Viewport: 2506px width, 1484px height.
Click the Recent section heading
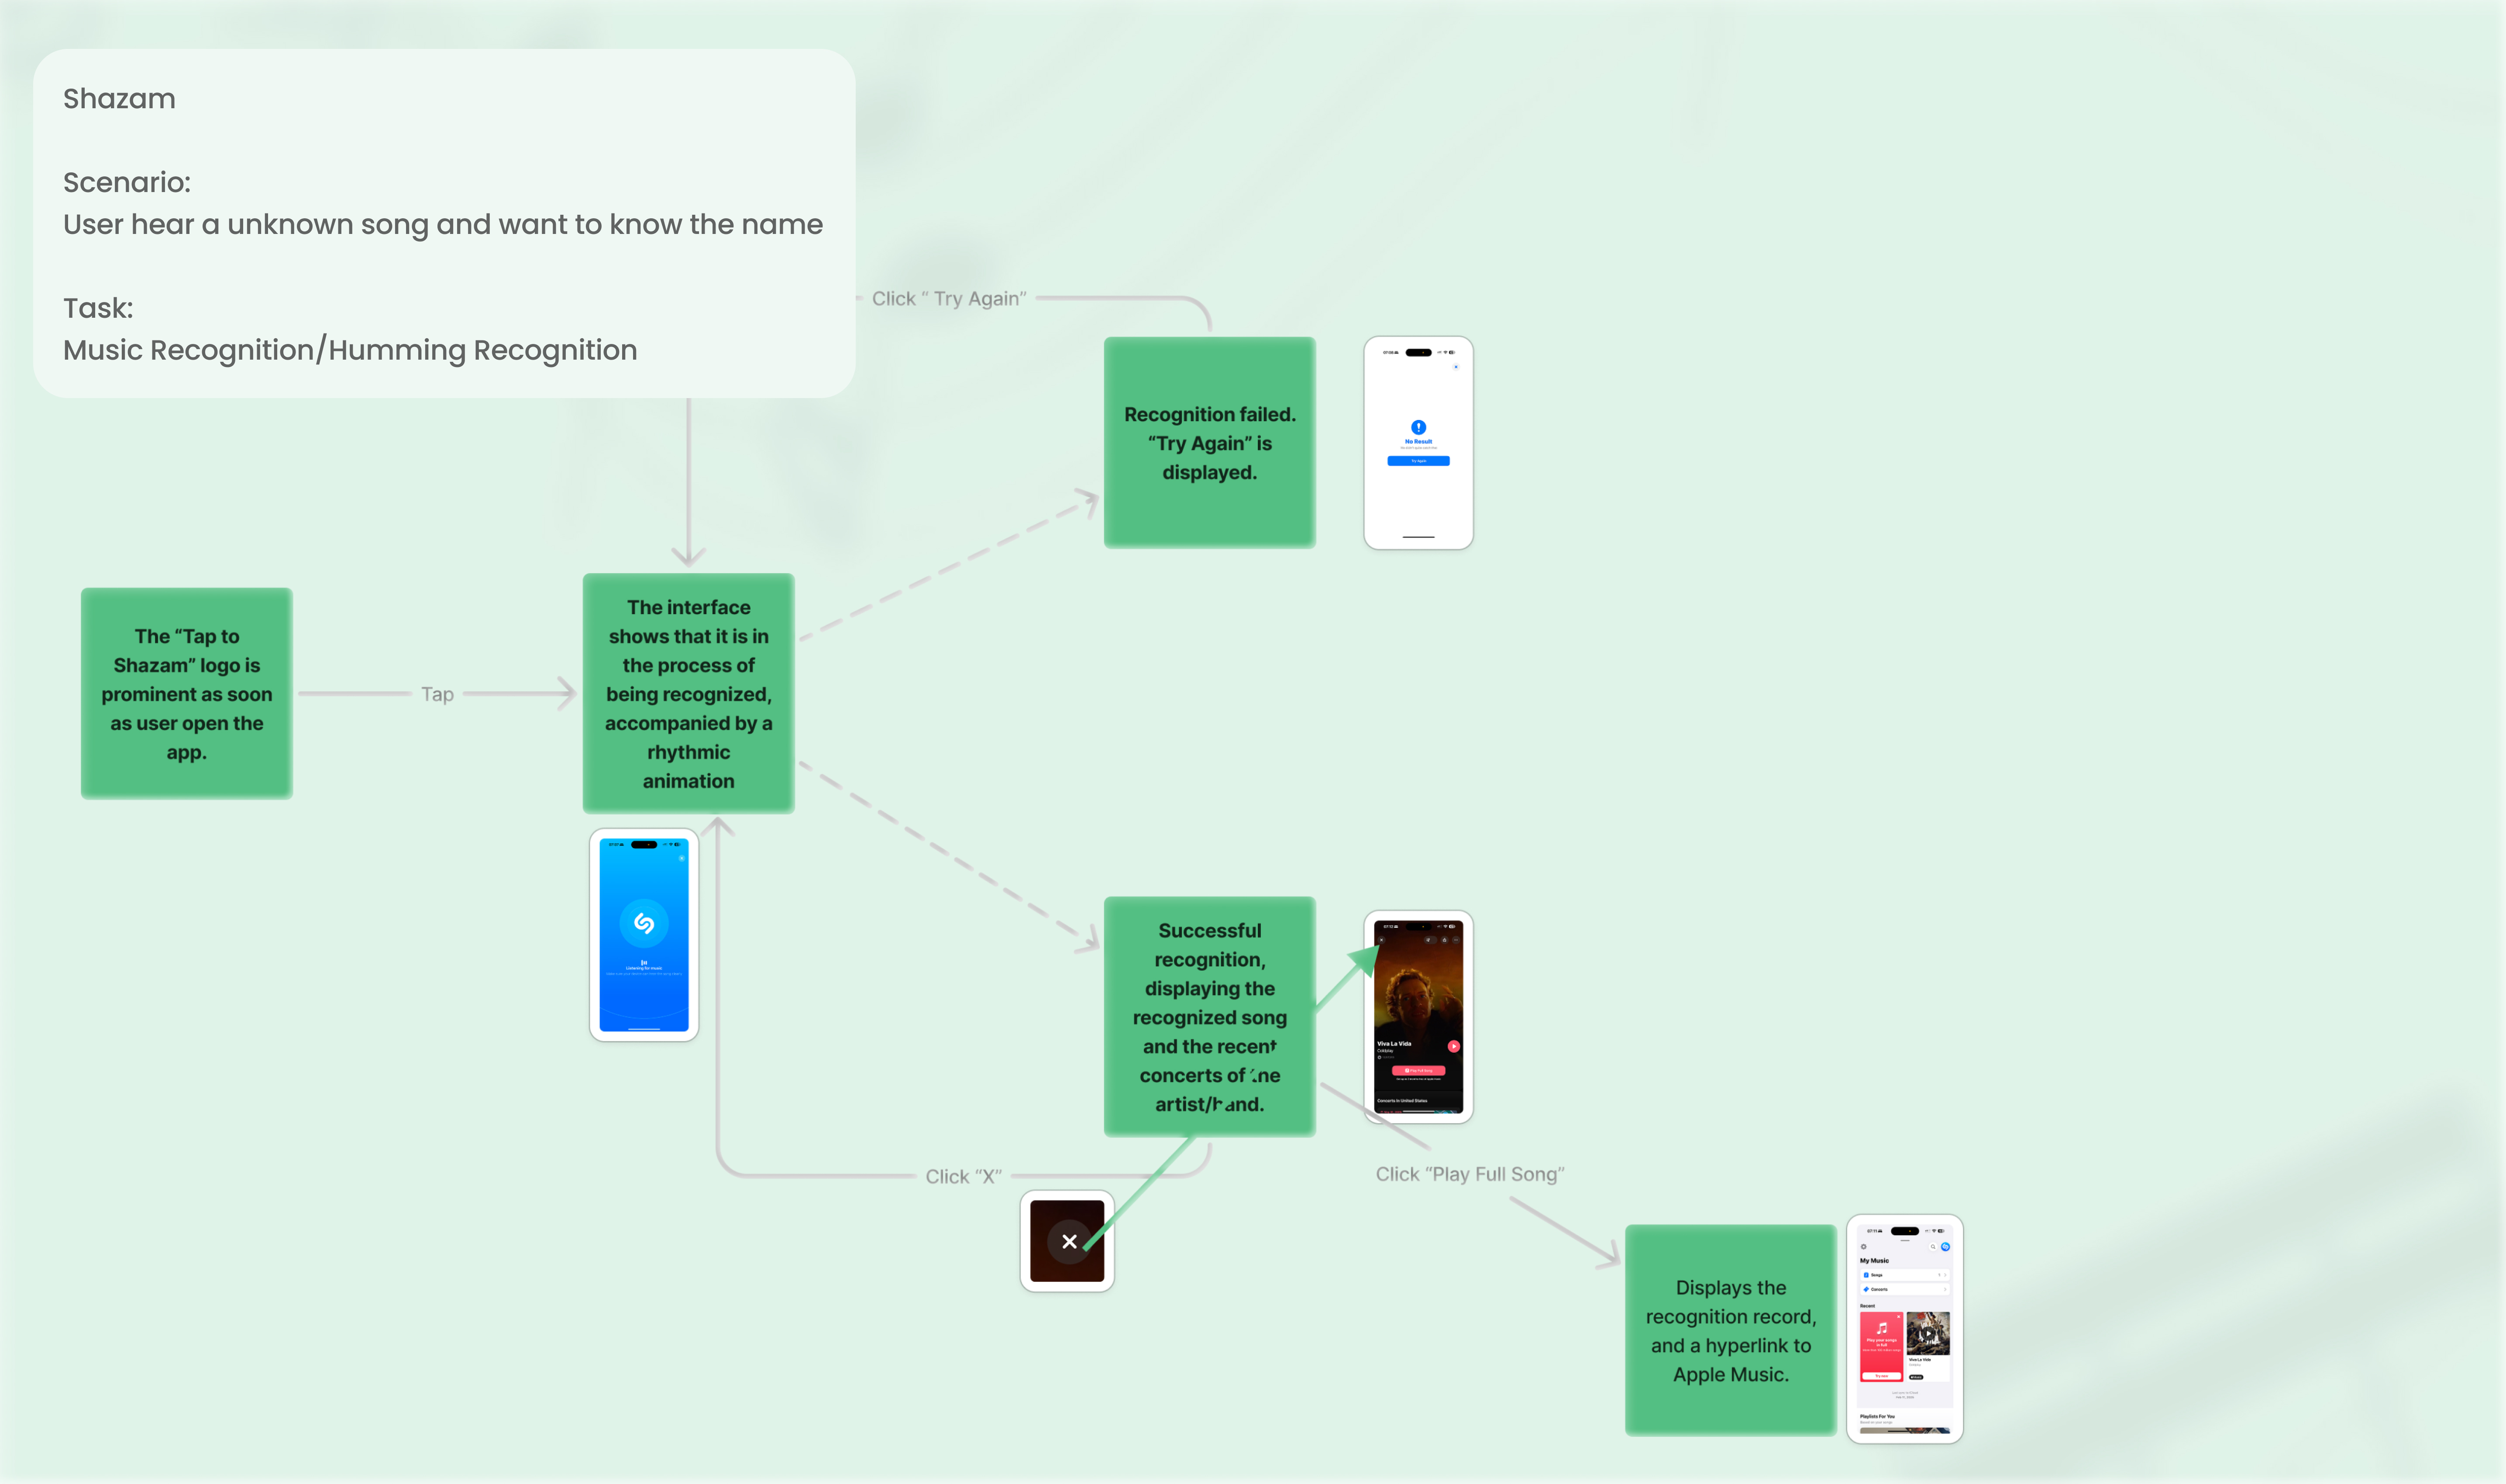pos(1868,1306)
